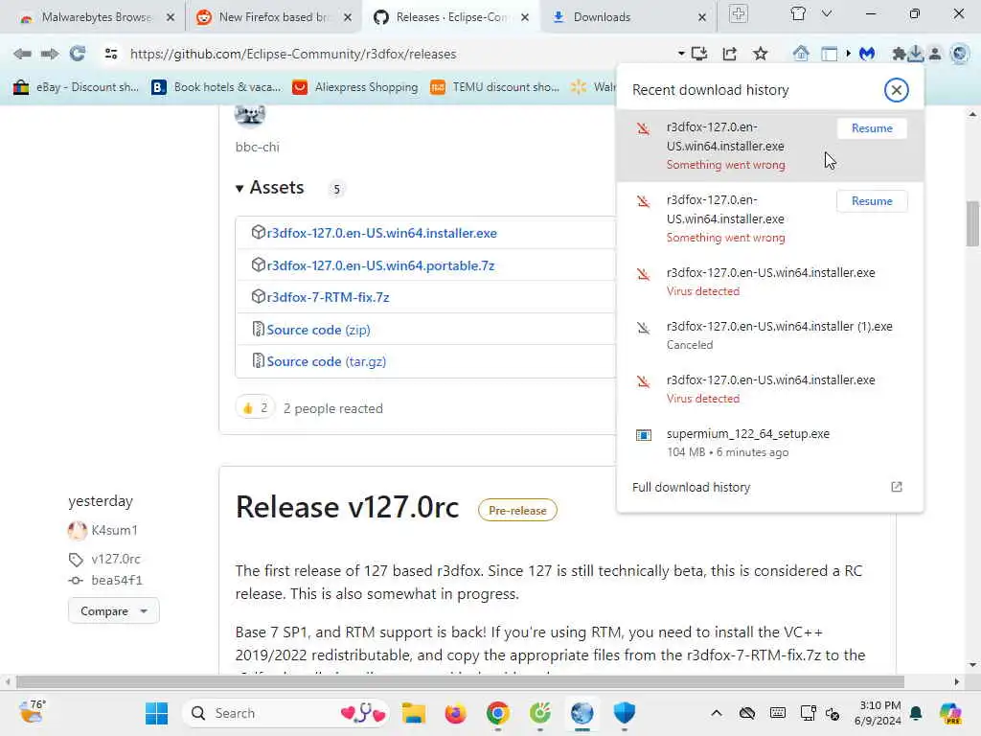Download r3dfox-127.0.en-US.win64.installer.exe asset
981x736 pixels.
pyautogui.click(x=381, y=233)
